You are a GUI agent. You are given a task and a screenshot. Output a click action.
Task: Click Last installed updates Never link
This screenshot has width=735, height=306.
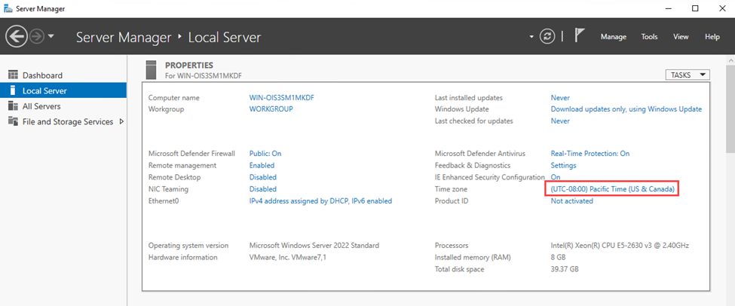click(x=560, y=98)
